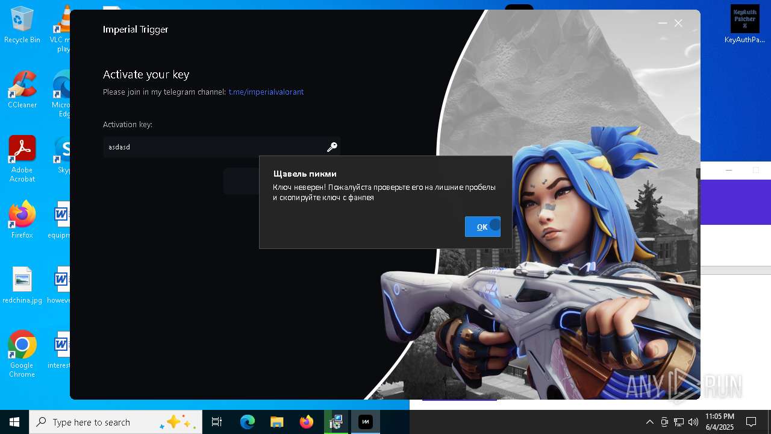771x434 pixels.
Task: Open Microsoft Edge desktop shortcut
Action: [62, 95]
